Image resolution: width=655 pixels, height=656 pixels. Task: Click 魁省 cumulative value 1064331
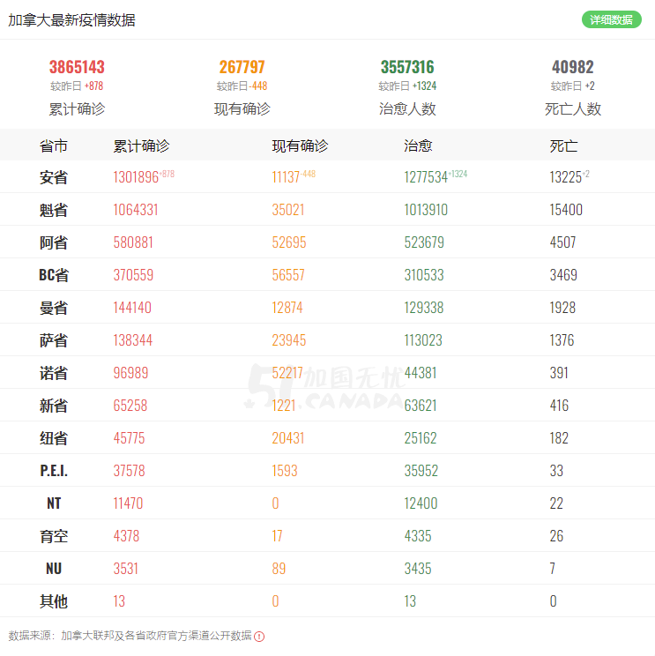[136, 210]
